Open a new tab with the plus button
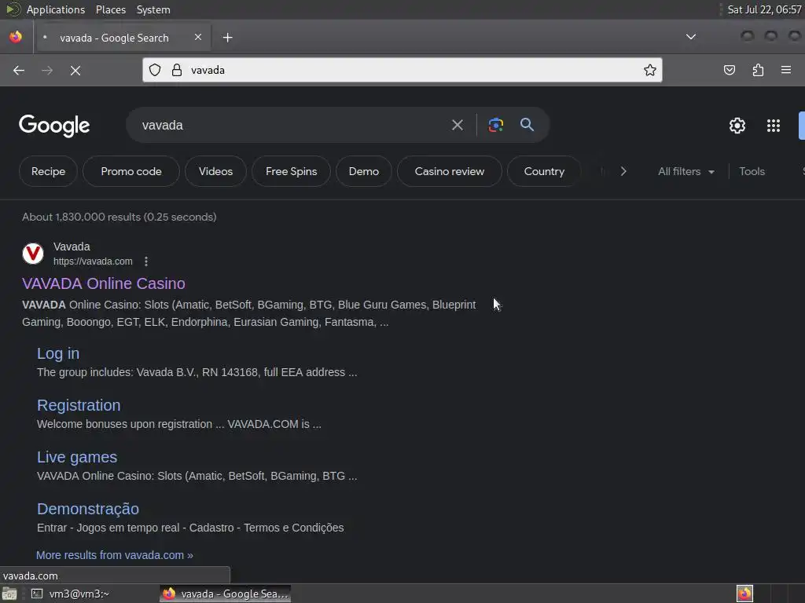The width and height of the screenshot is (805, 603). (x=227, y=38)
